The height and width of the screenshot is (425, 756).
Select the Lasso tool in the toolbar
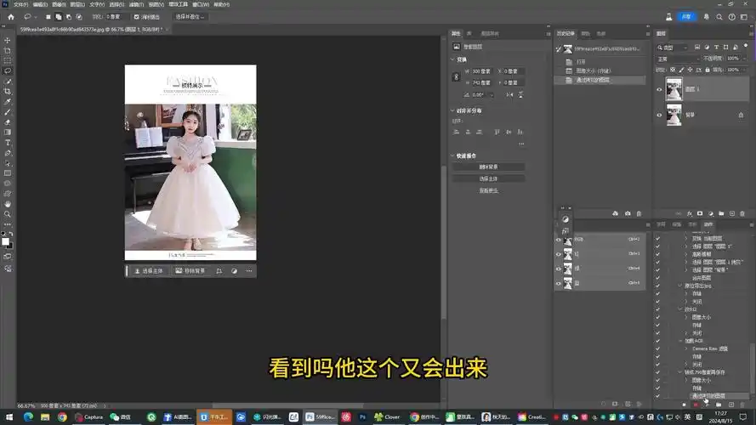(8, 71)
